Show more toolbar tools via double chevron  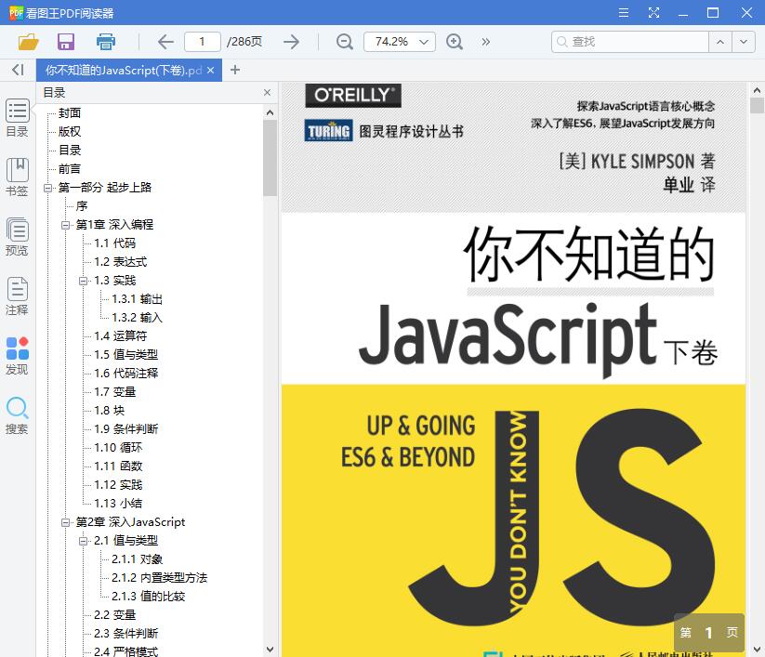[485, 42]
